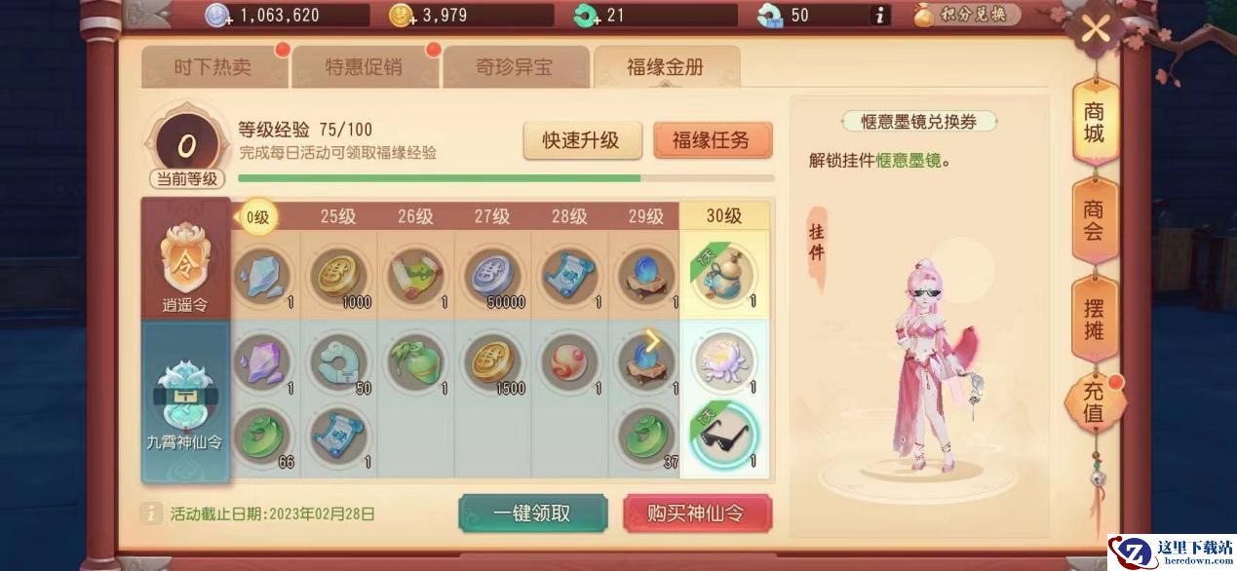Click the info icon next to currency 50
The width and height of the screenshot is (1237, 571).
tap(880, 15)
